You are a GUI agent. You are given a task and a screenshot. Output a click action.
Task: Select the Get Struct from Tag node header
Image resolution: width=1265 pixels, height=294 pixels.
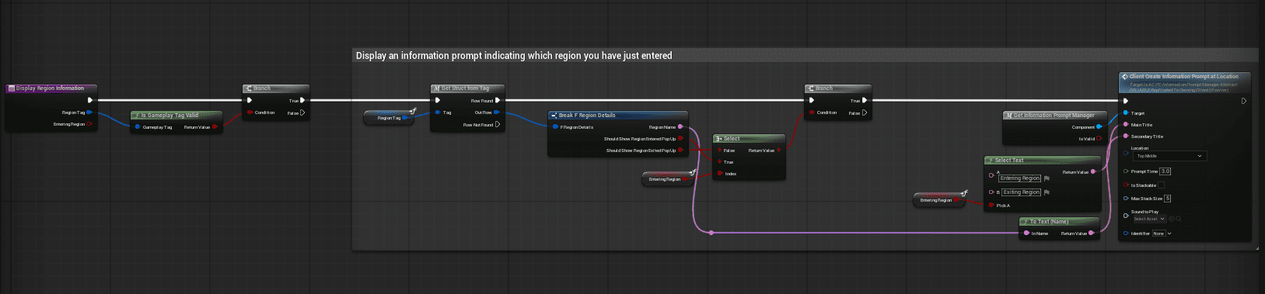pos(467,88)
